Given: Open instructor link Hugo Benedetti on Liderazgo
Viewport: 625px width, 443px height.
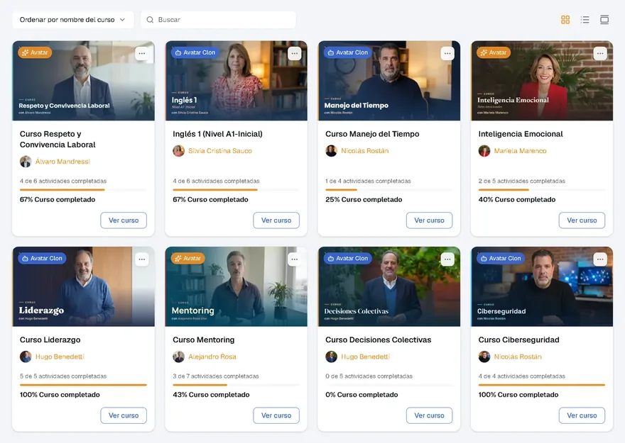Looking at the screenshot, I should [60, 357].
